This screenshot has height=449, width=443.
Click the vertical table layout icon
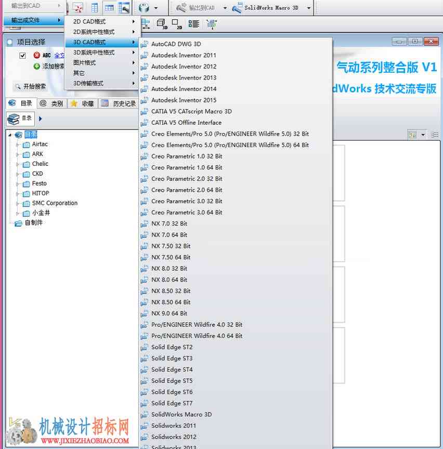[94, 8]
